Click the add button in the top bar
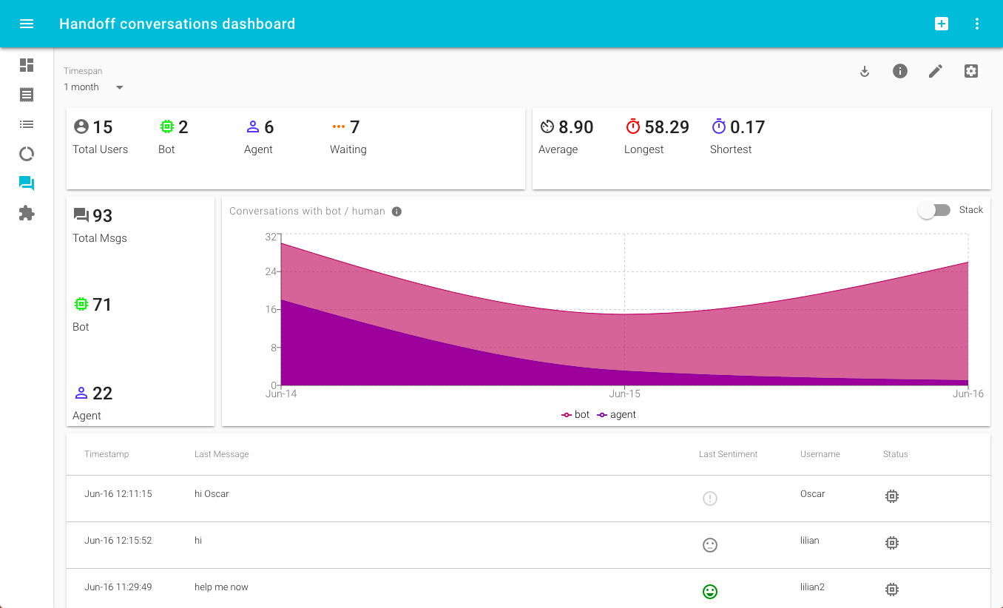The width and height of the screenshot is (1003, 608). pos(942,23)
